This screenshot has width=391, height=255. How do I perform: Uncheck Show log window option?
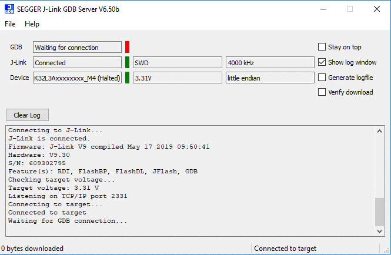tap(322, 62)
